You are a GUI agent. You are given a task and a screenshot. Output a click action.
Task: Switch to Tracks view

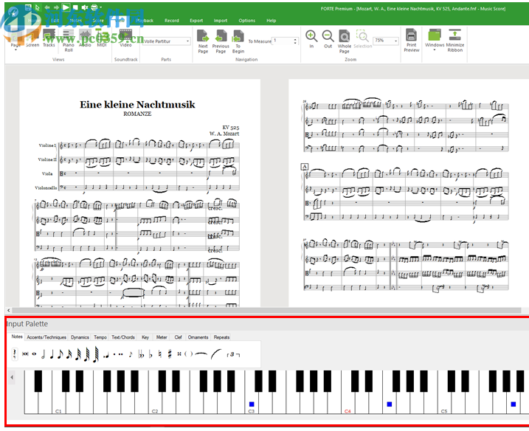tap(49, 38)
